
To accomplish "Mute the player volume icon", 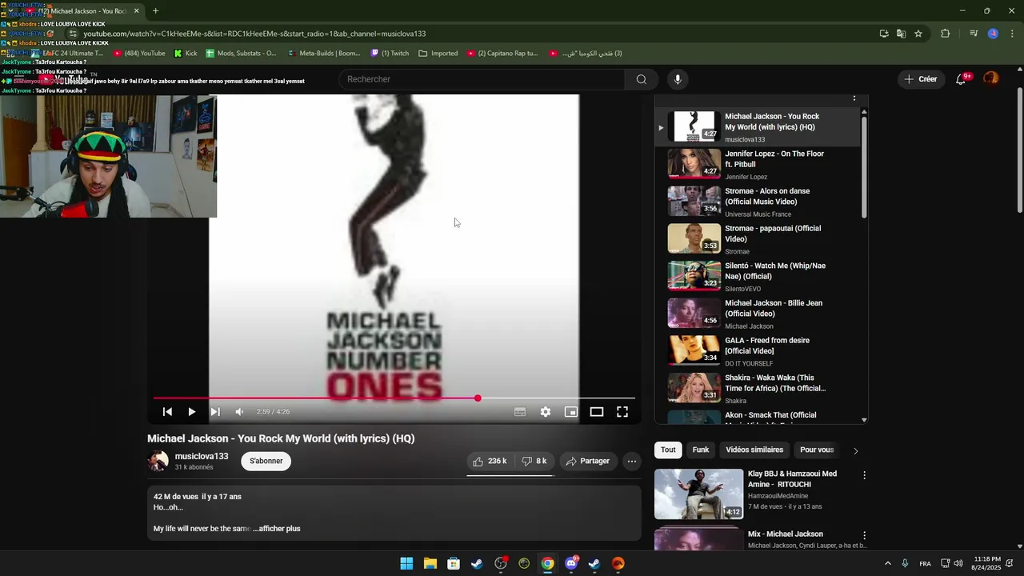I will pyautogui.click(x=239, y=412).
